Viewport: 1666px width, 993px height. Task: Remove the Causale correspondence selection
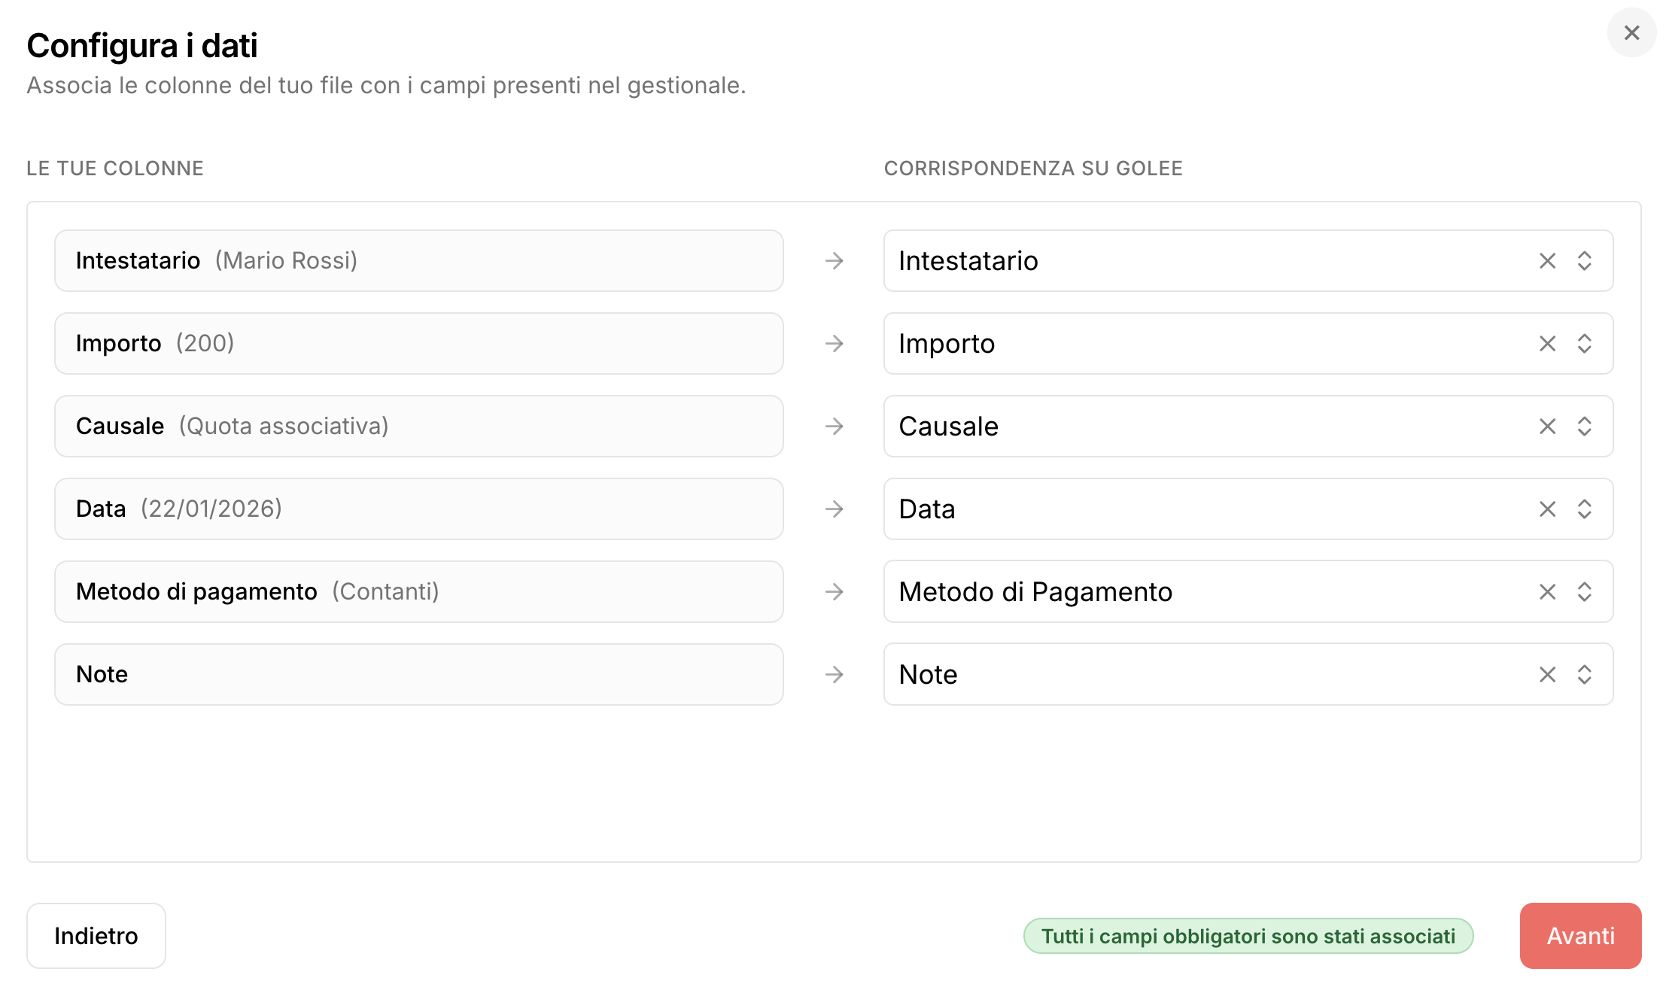pos(1547,427)
